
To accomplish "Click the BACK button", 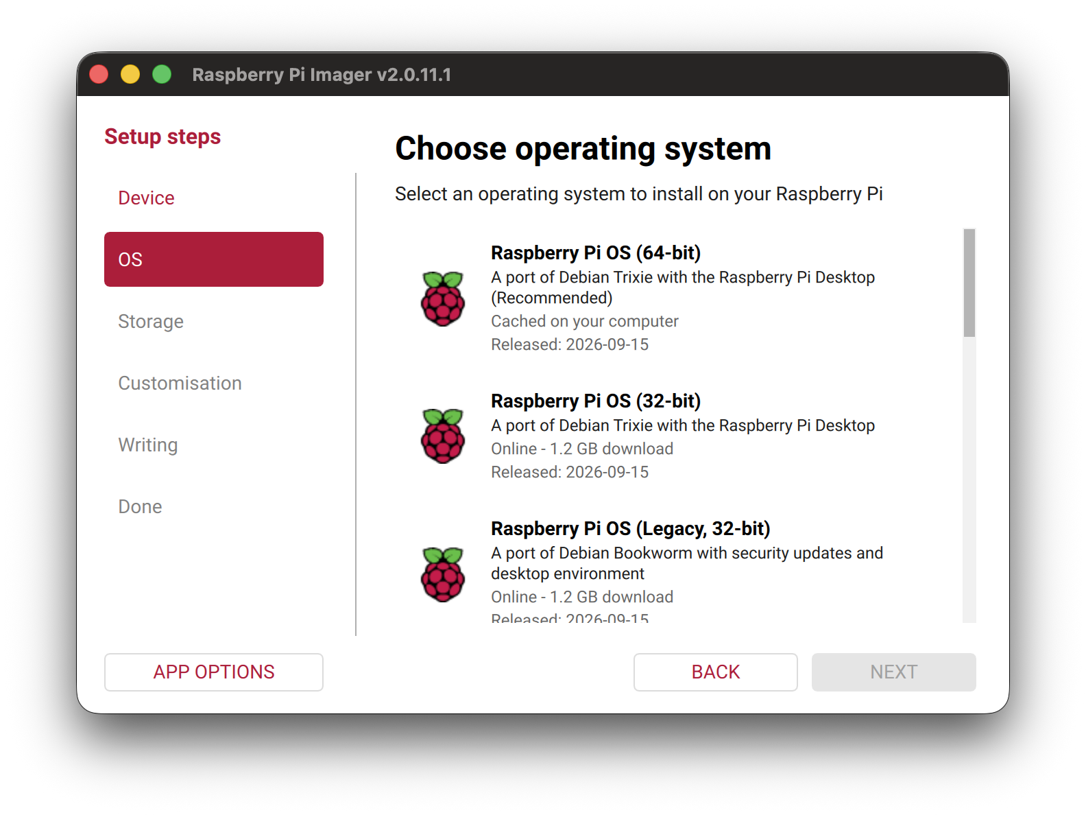I will tap(716, 672).
